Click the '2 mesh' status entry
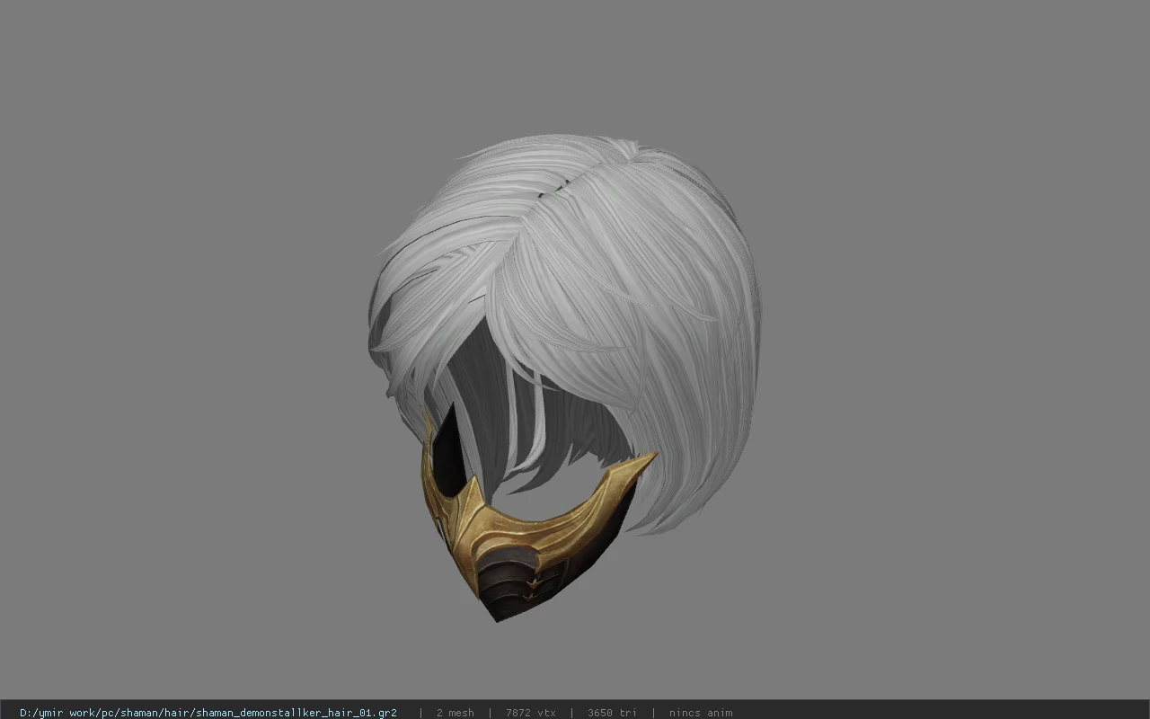Screen dimensions: 1150x719 coord(456,713)
